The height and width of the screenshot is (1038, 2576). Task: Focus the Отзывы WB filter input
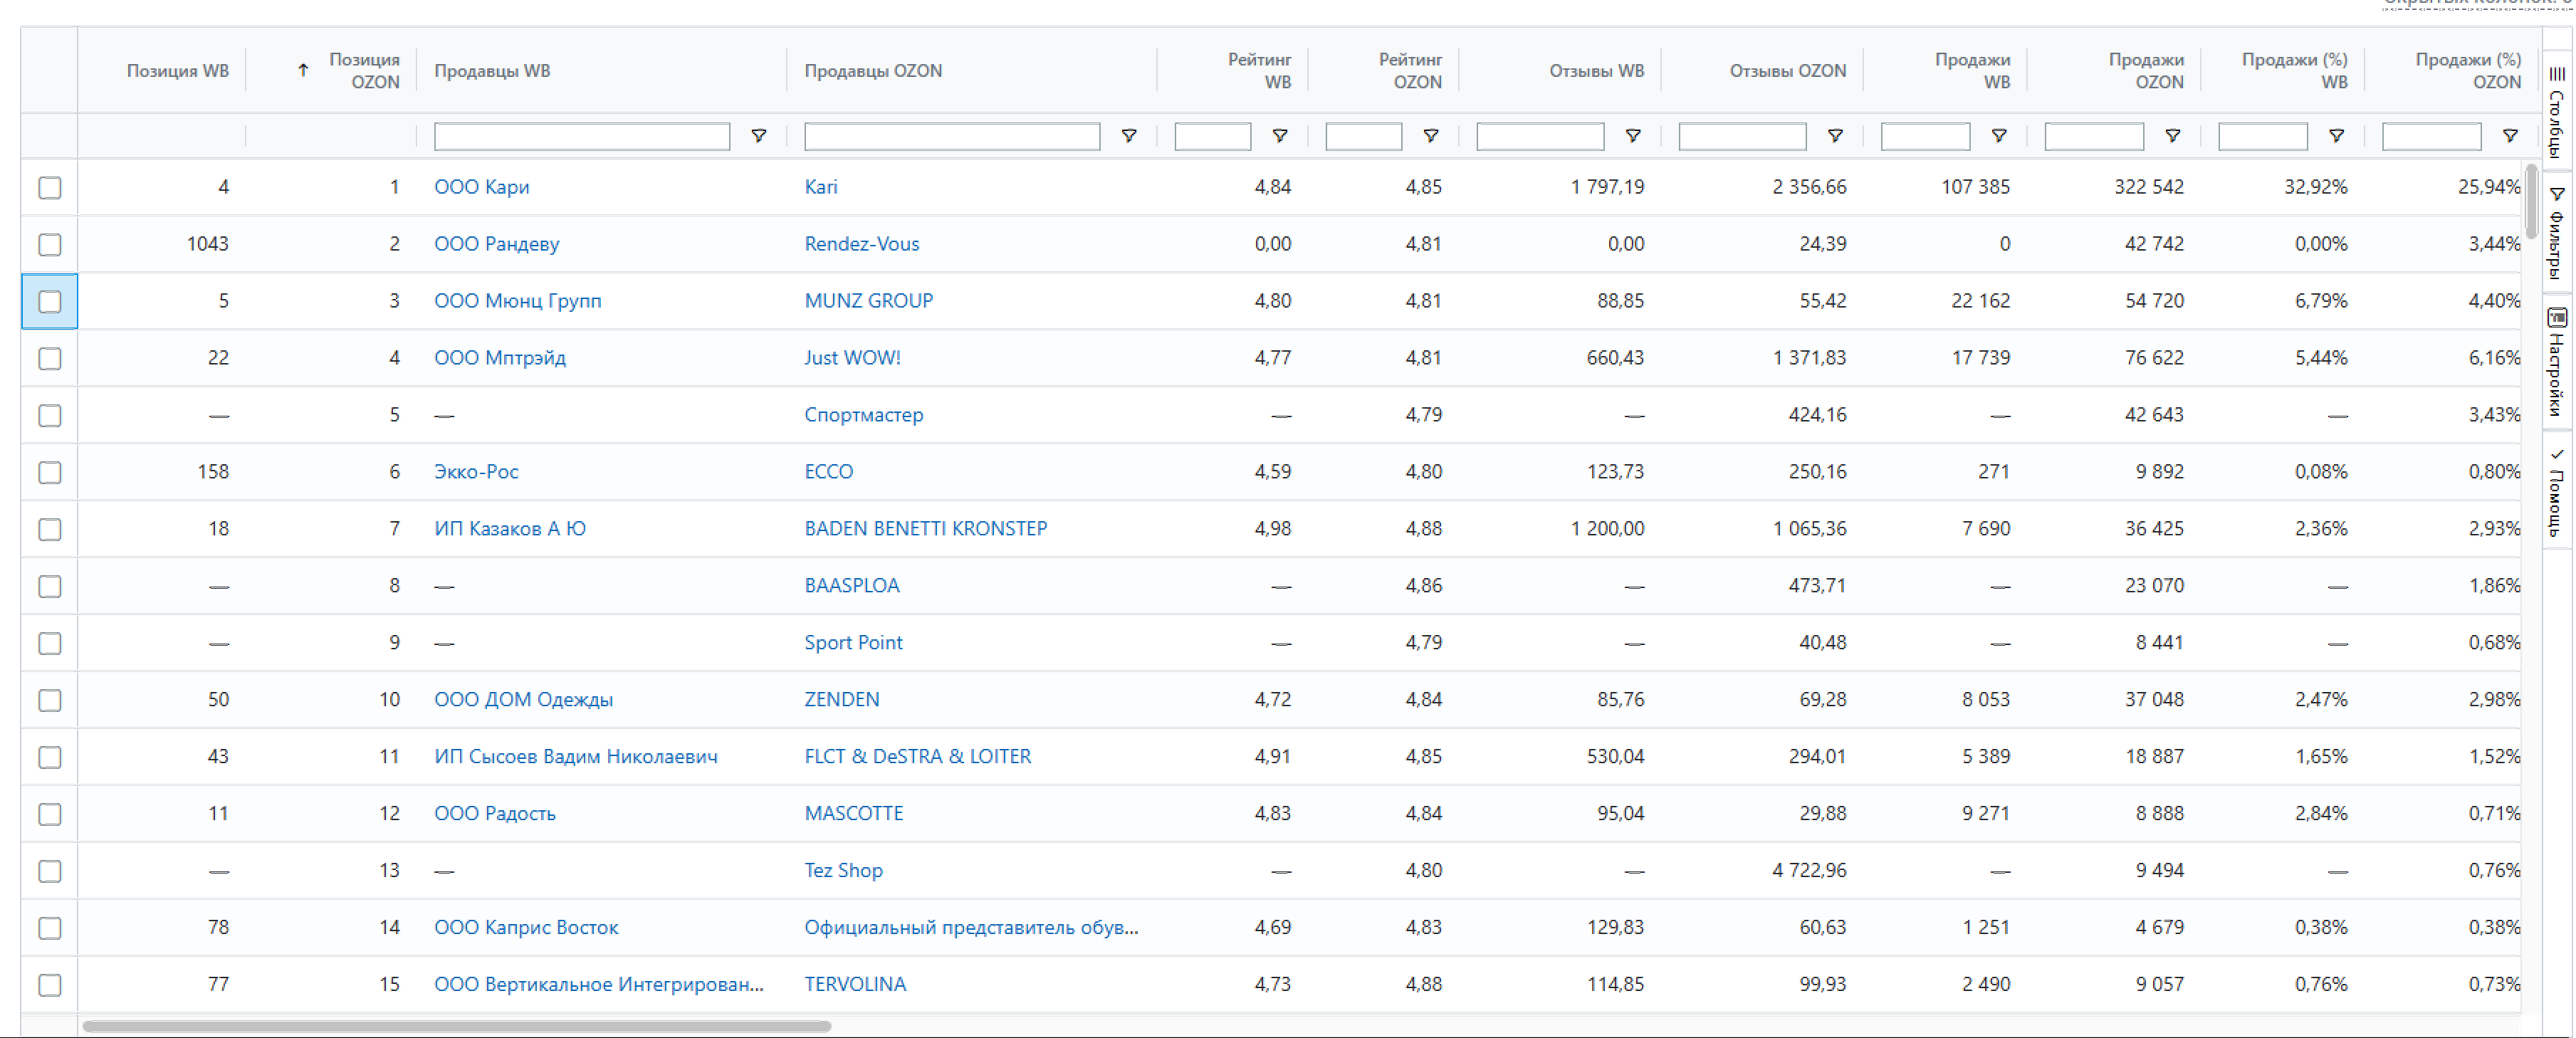[x=1540, y=136]
